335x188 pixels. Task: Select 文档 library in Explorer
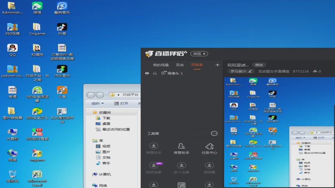pos(103,158)
